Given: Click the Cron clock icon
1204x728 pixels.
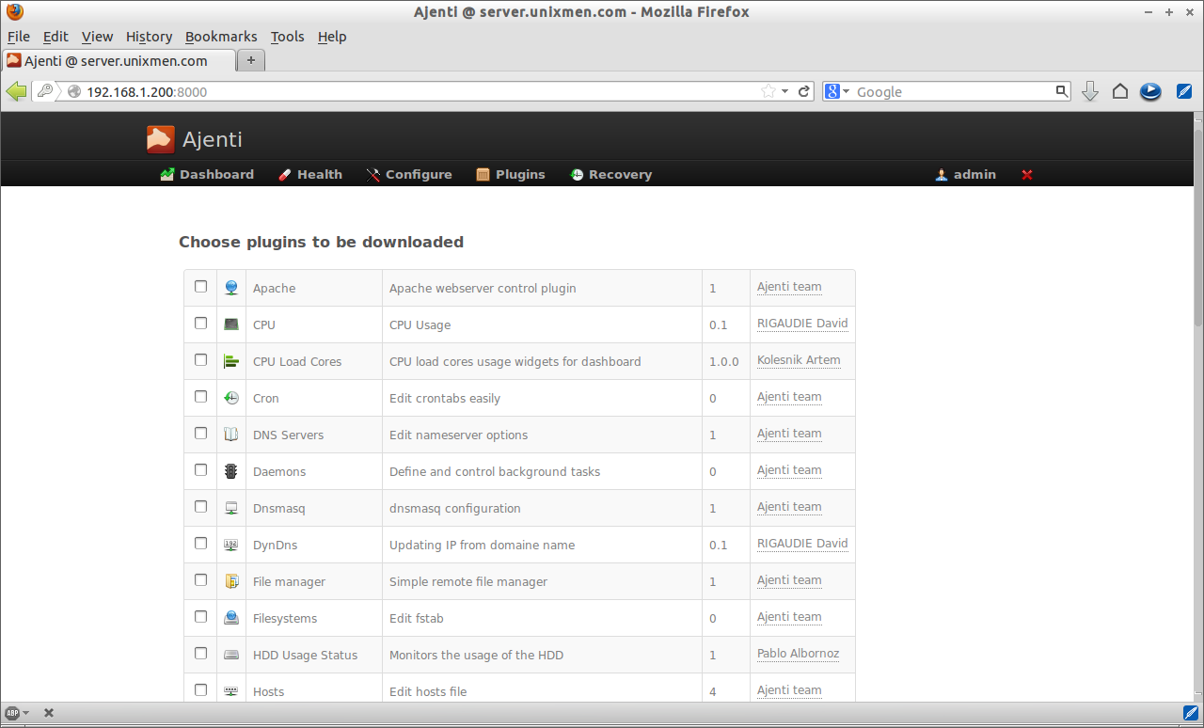Looking at the screenshot, I should pyautogui.click(x=231, y=398).
